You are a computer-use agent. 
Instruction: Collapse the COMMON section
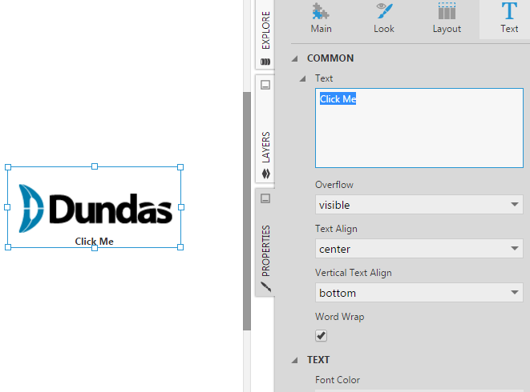pos(295,58)
